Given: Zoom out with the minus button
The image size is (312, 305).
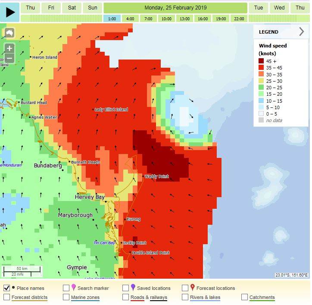Looking at the screenshot, I should (9, 58).
